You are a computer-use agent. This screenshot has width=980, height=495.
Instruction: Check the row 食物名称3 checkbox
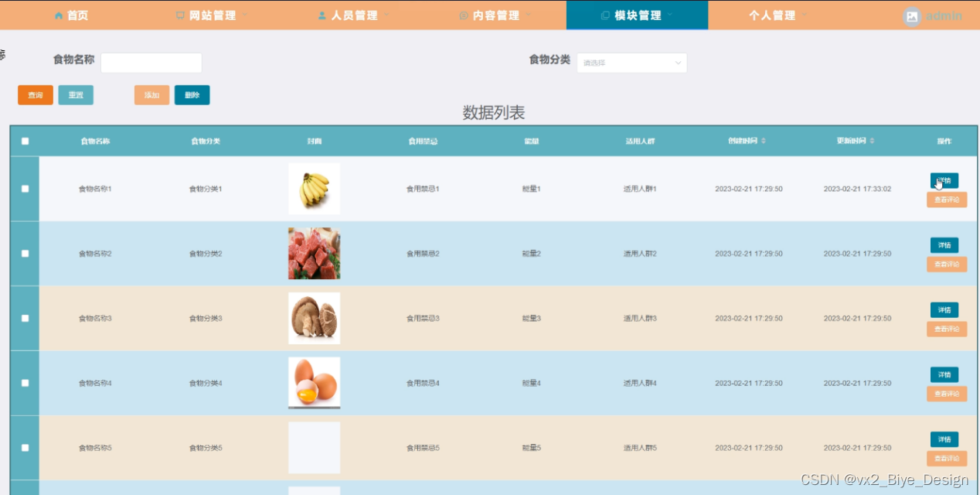click(25, 318)
